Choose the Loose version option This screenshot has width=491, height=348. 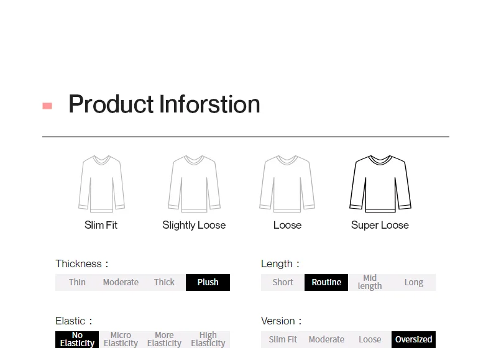click(x=370, y=339)
